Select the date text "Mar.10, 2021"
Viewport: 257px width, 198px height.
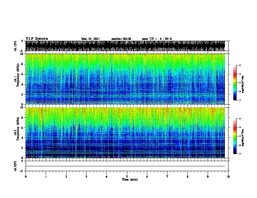click(x=91, y=39)
